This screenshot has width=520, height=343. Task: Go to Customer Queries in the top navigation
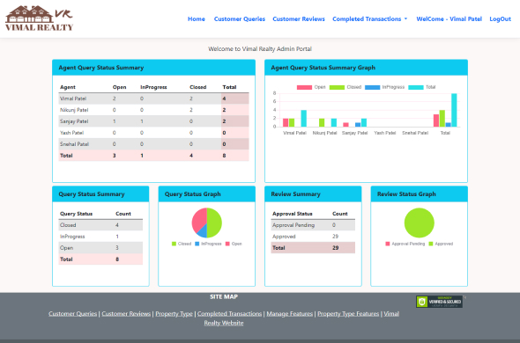(240, 19)
